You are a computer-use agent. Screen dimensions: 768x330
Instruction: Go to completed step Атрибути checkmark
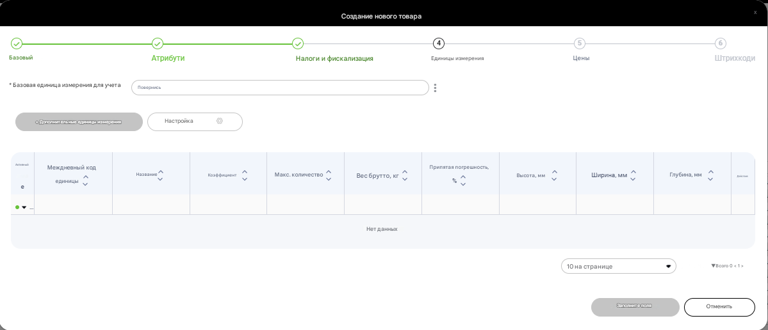point(157,43)
